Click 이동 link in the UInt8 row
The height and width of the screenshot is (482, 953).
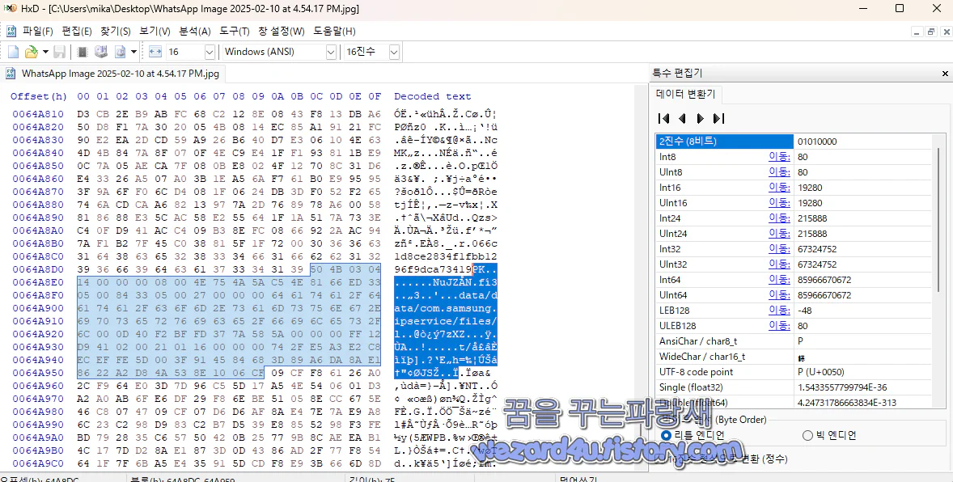pos(780,172)
